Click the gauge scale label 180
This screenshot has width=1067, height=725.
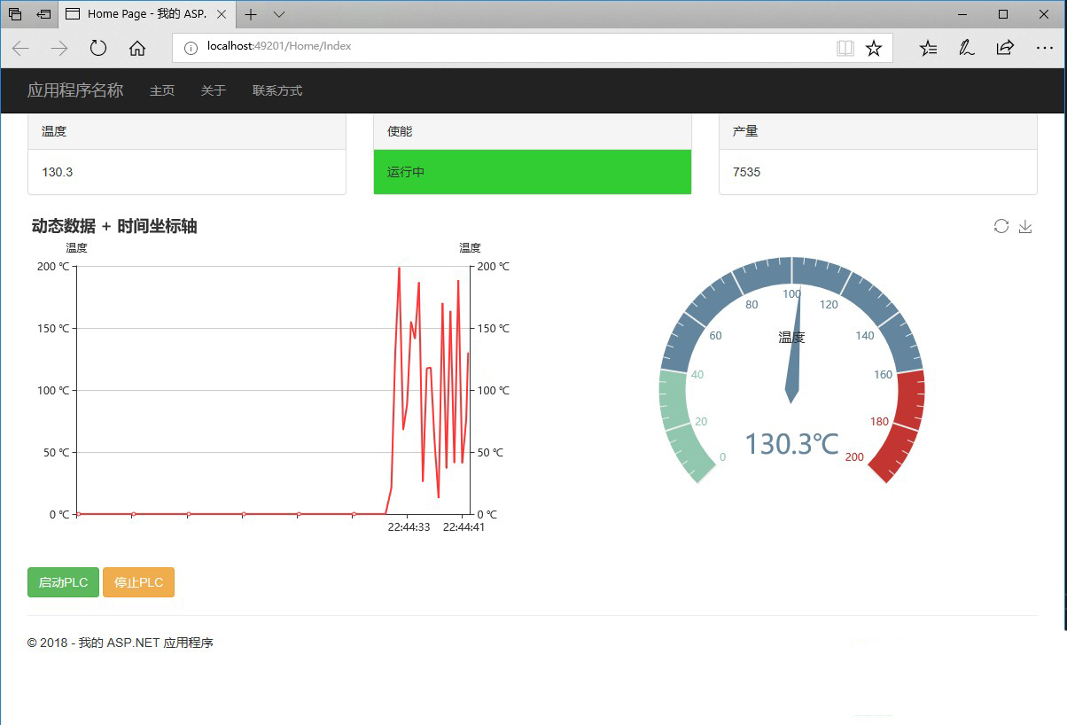[879, 422]
